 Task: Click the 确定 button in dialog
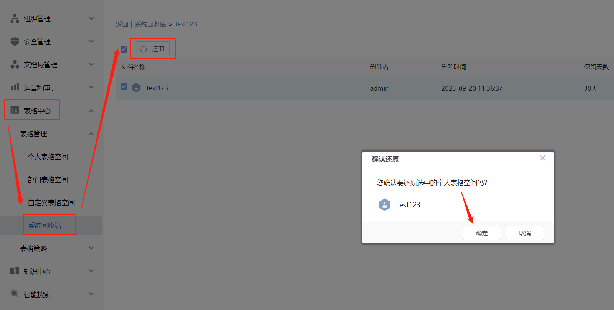pos(482,233)
